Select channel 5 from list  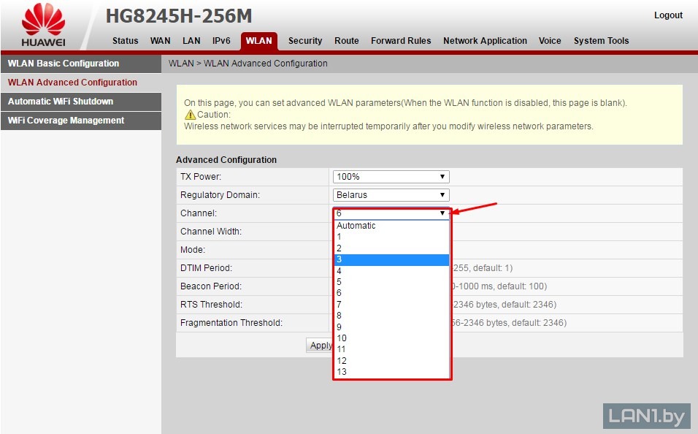click(392, 282)
